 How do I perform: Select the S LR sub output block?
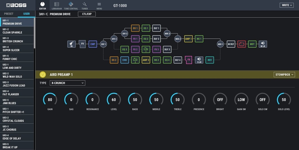[199, 60]
